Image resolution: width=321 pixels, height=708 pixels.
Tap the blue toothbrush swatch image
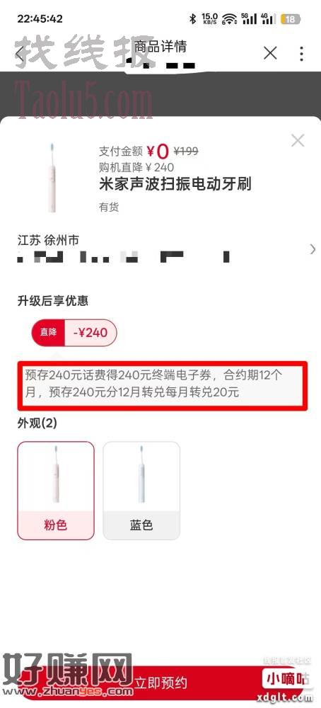141,475
